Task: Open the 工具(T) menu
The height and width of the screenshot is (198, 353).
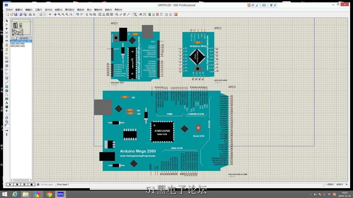Action: [38, 9]
